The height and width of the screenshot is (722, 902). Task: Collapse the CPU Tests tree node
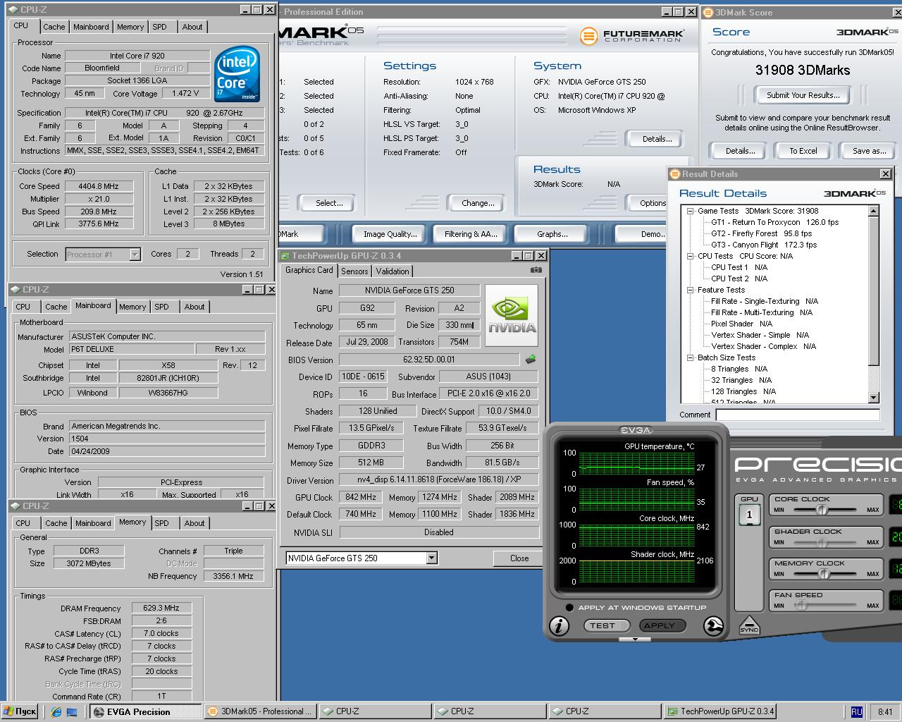point(691,256)
